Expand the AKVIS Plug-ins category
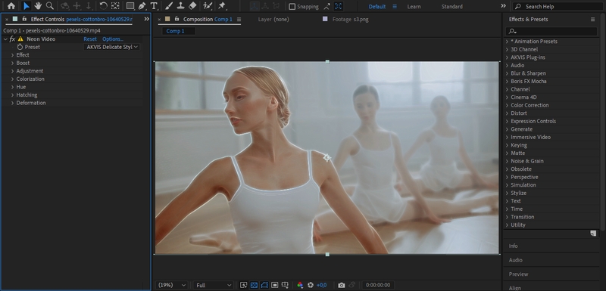Screen dimensions: 606x291 (507, 57)
